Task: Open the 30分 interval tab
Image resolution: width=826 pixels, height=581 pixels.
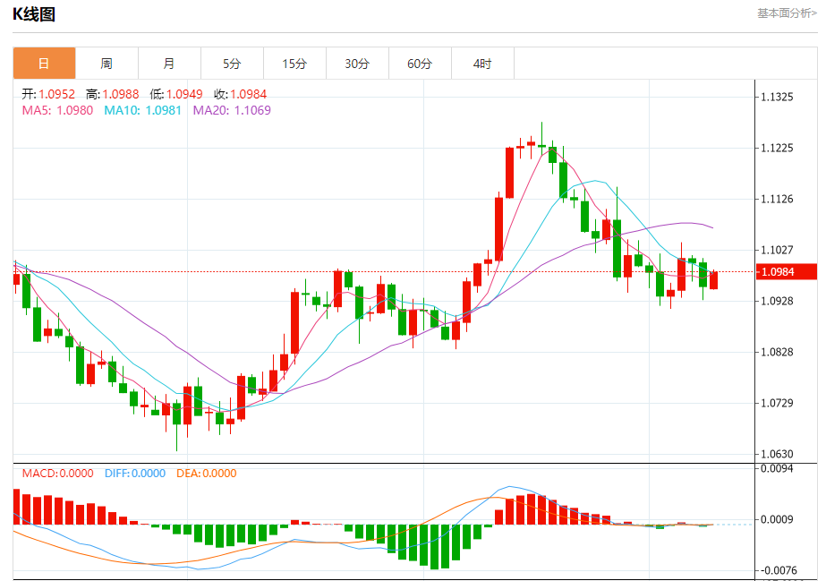Action: 358,64
